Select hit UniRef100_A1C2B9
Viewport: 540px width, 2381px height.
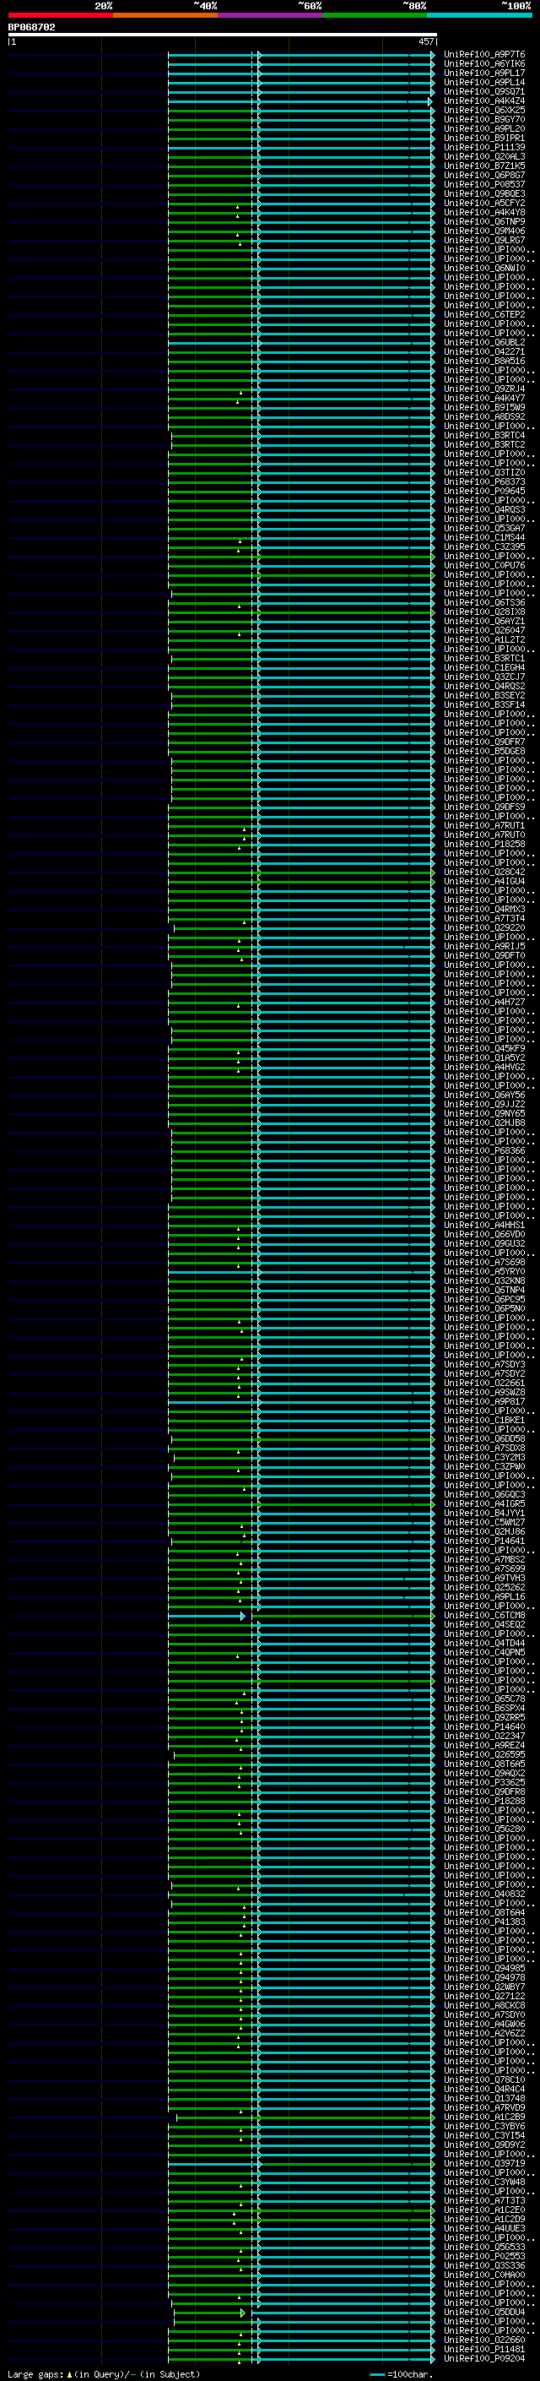pos(484,2117)
